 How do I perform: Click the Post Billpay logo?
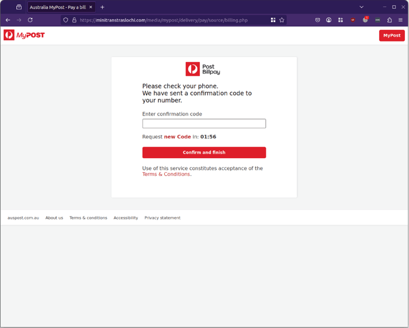point(203,69)
